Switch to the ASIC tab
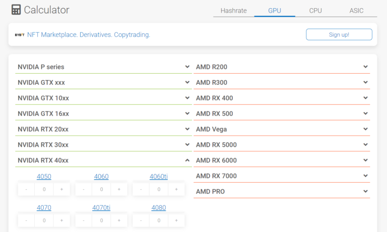 [356, 11]
